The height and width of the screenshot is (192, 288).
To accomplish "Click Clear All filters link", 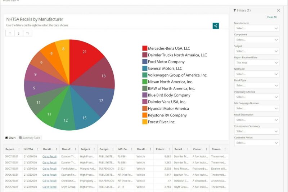I will coord(271,17).
